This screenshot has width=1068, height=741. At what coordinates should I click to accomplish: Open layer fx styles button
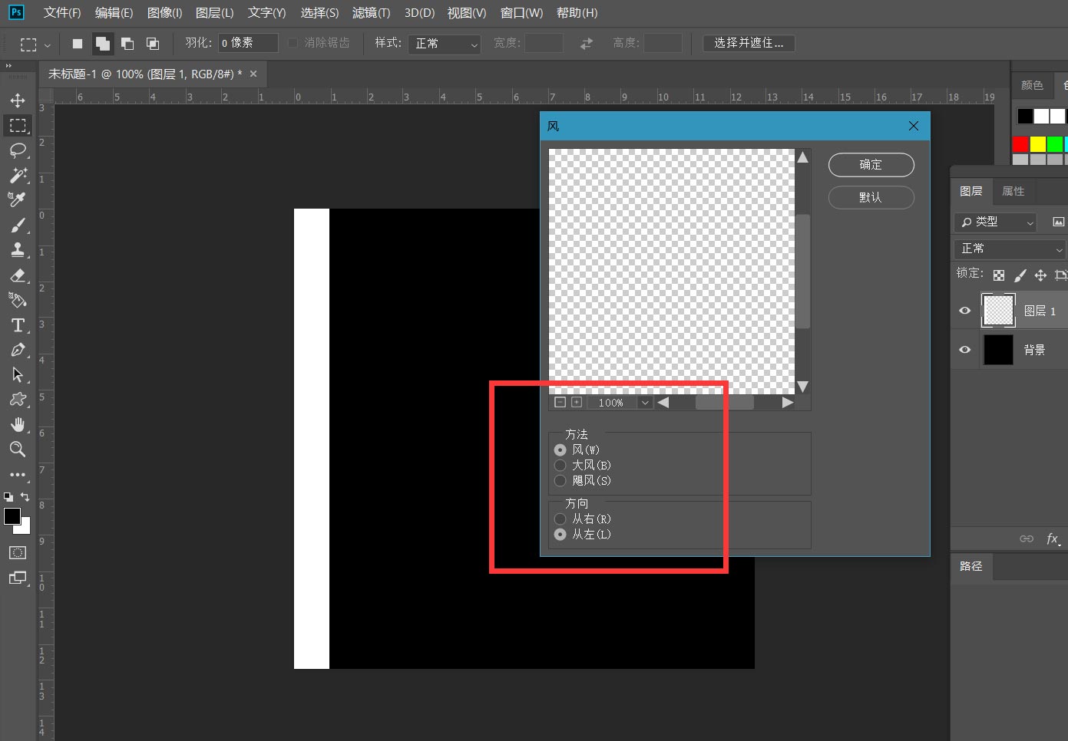1053,538
